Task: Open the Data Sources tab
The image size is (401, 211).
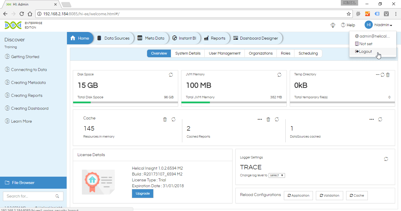Action: click(x=114, y=38)
